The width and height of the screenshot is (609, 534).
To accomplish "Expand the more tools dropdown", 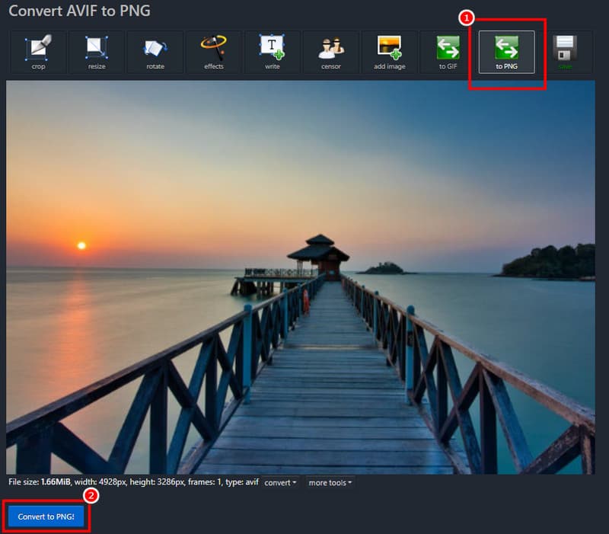I will click(329, 482).
